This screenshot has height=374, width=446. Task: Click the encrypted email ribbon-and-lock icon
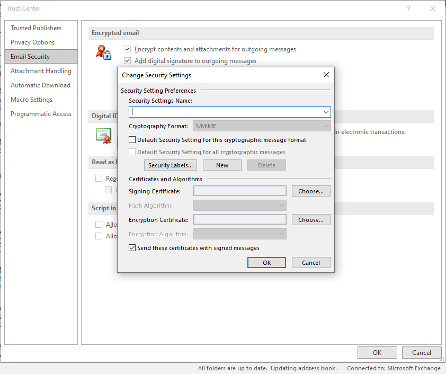click(x=103, y=52)
